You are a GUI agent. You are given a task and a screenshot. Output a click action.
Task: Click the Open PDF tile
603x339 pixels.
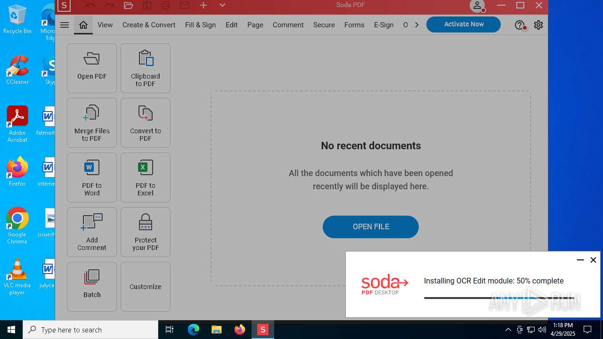(x=92, y=68)
